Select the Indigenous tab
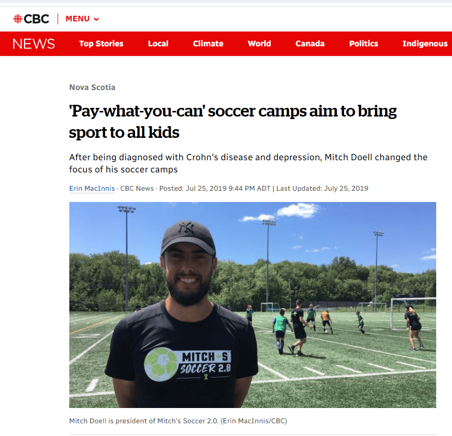This screenshot has width=452, height=436. [x=425, y=43]
